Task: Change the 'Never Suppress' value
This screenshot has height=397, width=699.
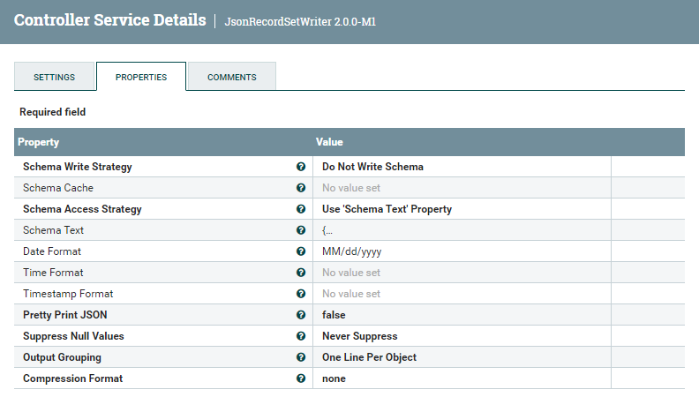Action: pos(359,336)
